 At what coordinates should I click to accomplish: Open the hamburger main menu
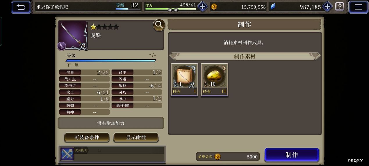[358, 7]
